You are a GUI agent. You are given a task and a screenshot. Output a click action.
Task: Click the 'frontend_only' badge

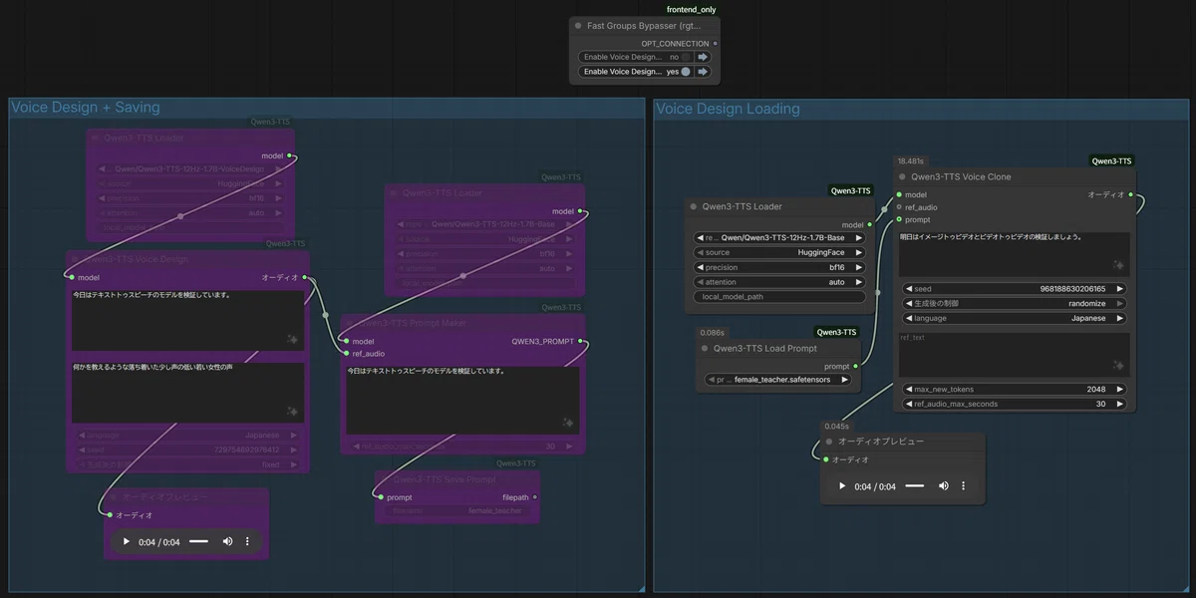(692, 9)
